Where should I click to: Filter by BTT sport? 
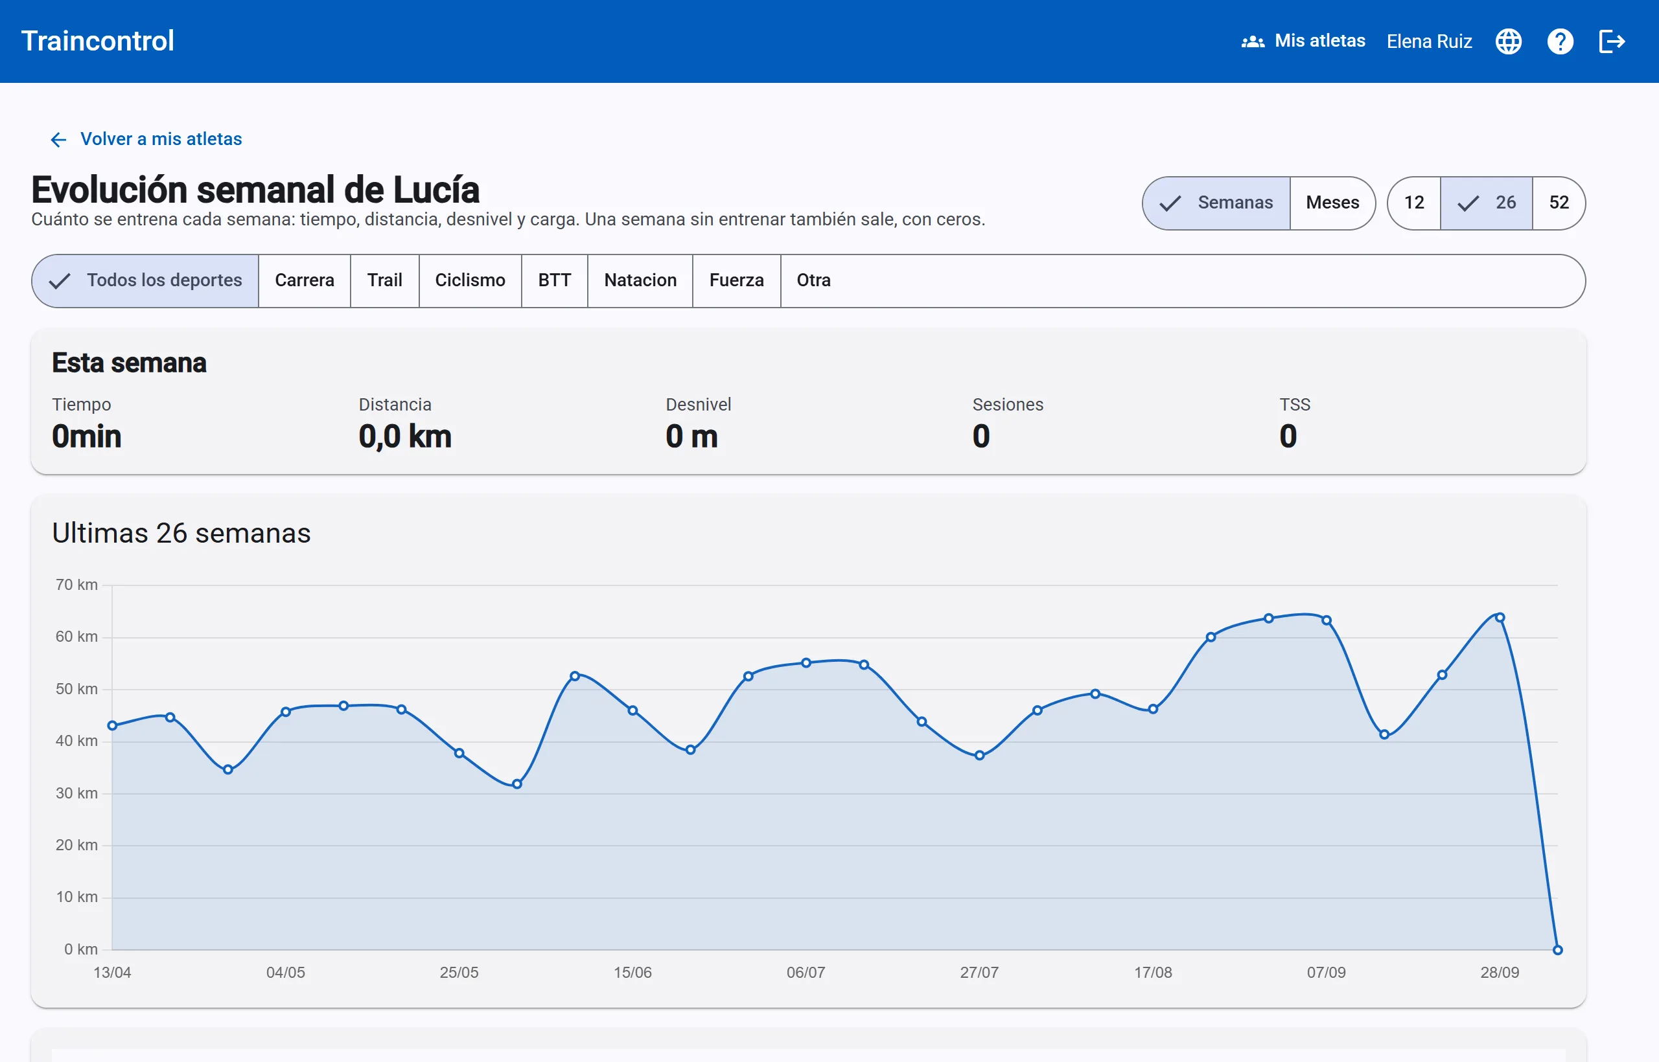click(554, 280)
